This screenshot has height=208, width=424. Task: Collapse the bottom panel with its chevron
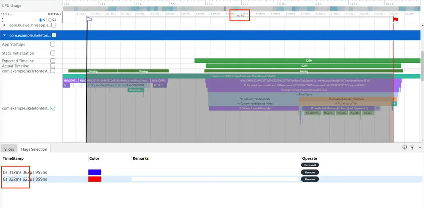tap(420, 147)
